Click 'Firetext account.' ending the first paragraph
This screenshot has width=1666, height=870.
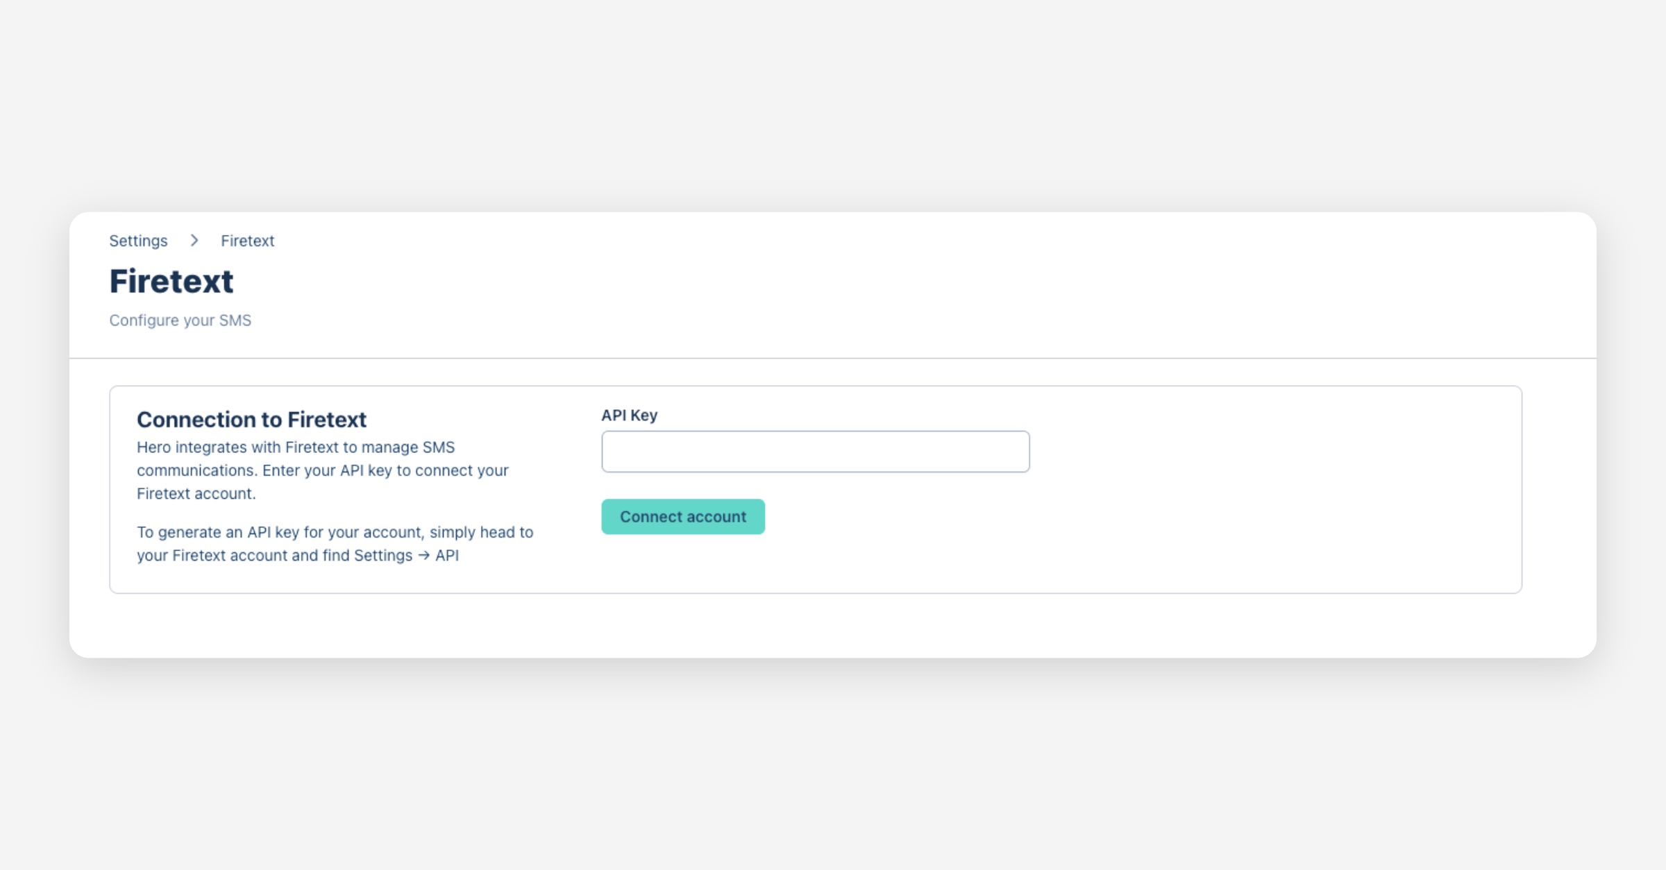point(196,494)
